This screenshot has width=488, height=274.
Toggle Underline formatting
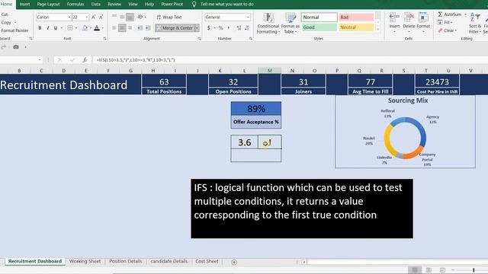coord(56,28)
